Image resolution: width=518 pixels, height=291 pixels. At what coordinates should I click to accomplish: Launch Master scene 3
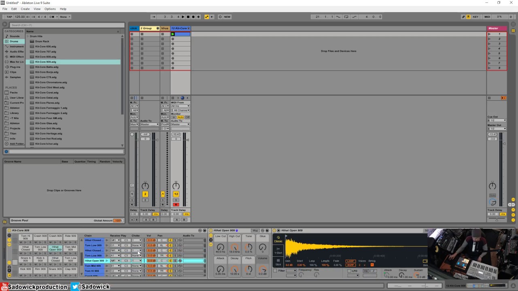coord(489,44)
